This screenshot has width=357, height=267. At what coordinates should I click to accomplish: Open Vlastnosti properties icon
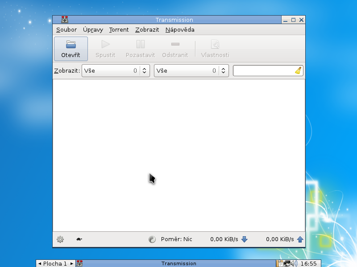[x=215, y=44]
